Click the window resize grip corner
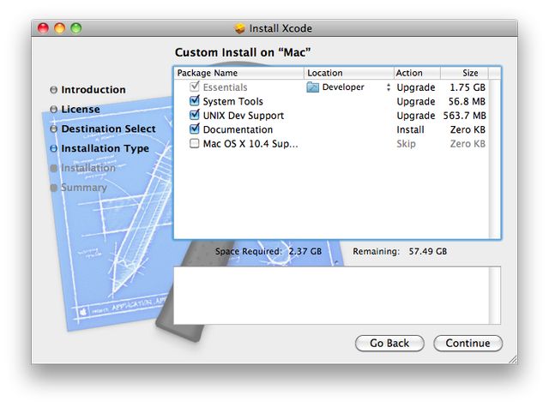The width and height of the screenshot is (549, 407). click(x=513, y=359)
